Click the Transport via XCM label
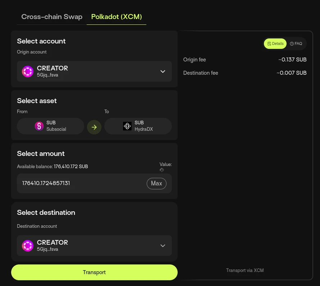This screenshot has width=320, height=286. click(x=245, y=270)
